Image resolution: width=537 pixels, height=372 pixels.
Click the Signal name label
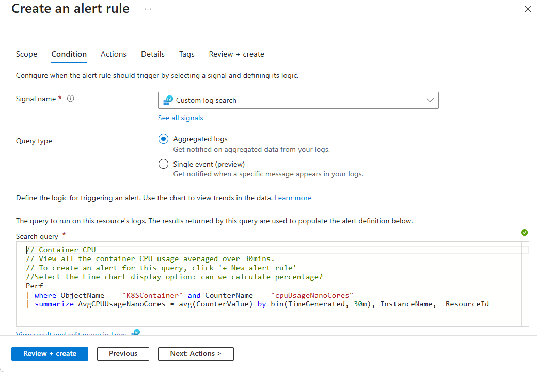36,99
